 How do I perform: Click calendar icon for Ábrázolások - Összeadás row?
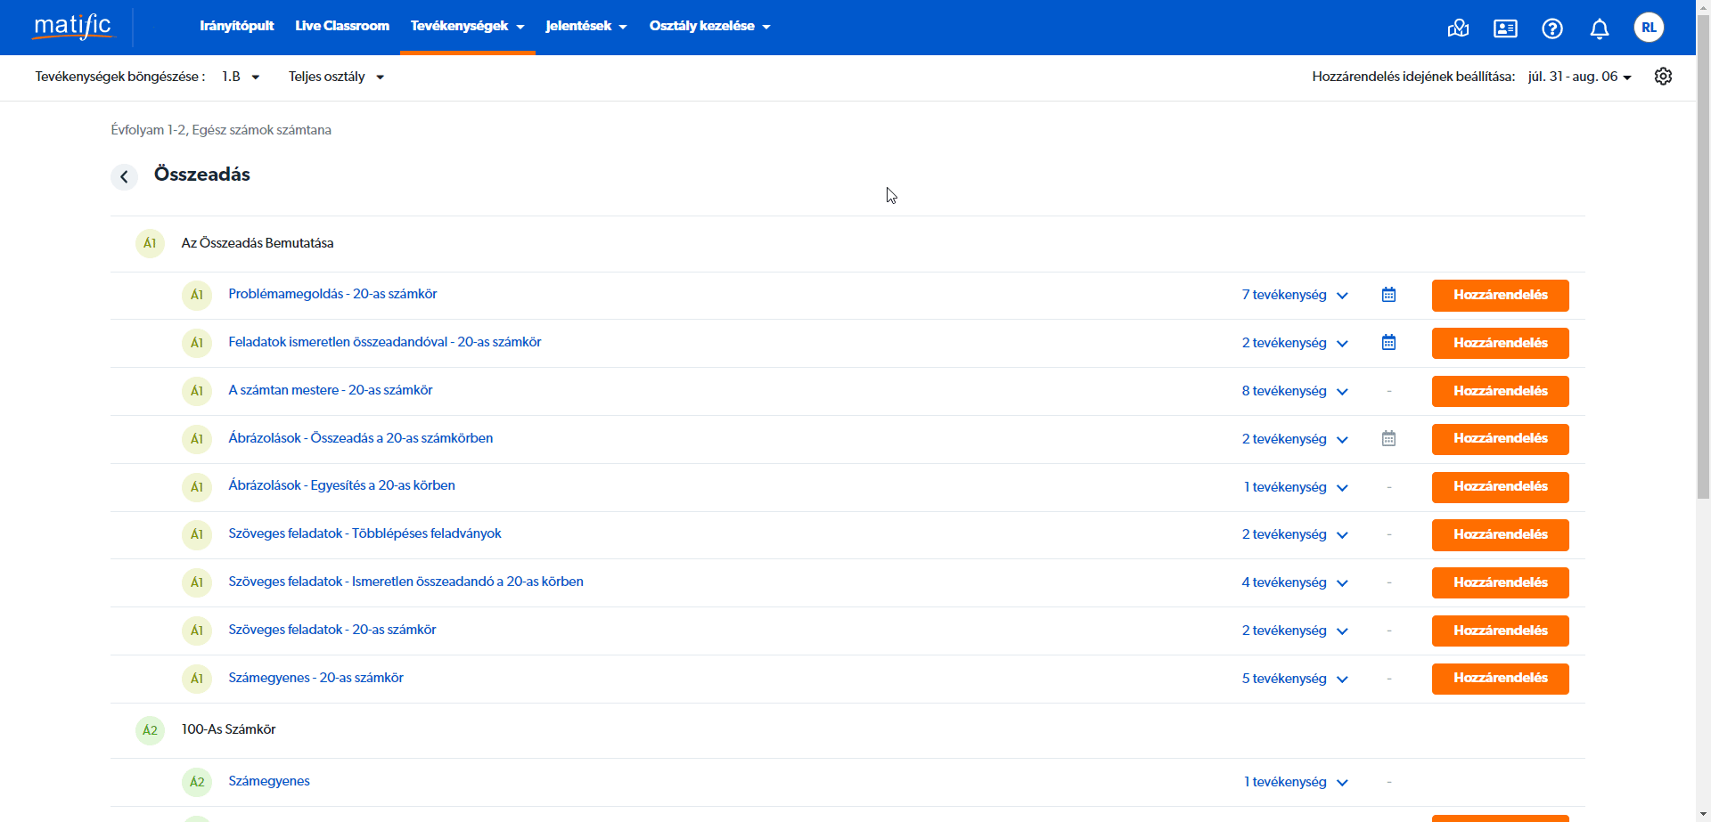[1388, 439]
